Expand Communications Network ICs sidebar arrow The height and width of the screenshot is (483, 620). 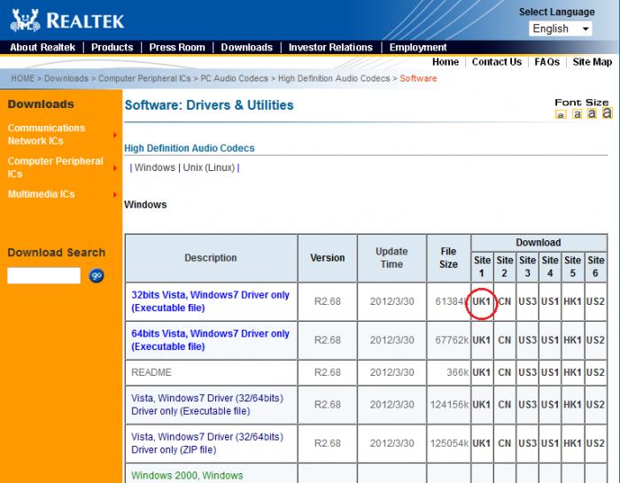pos(115,135)
